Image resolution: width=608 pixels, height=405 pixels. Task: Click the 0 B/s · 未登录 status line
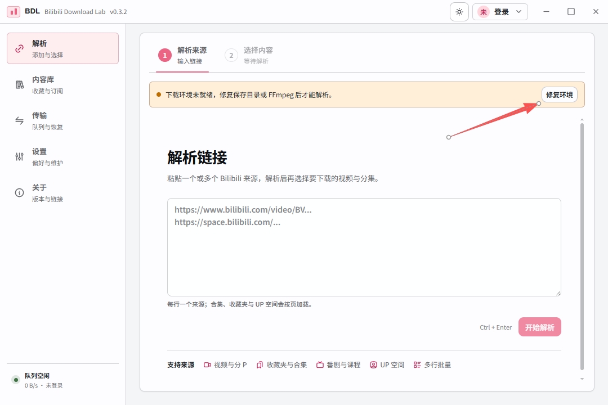(44, 386)
